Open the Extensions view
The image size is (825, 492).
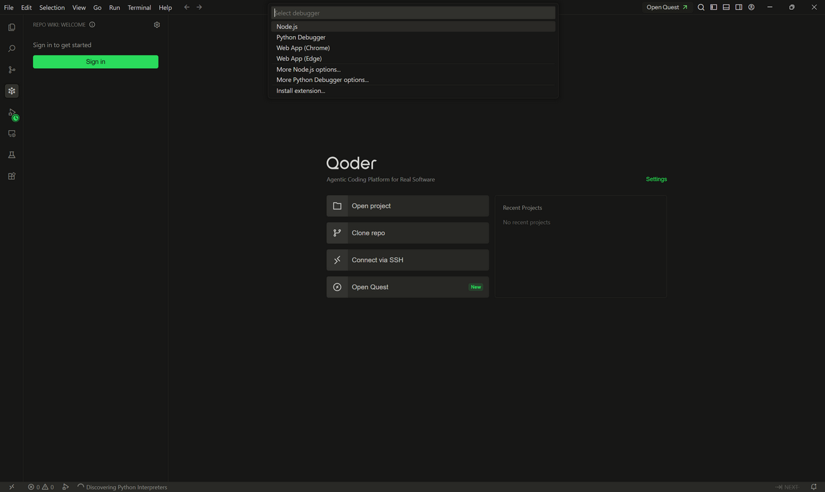click(x=12, y=176)
